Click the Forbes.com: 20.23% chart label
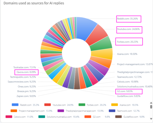Screen dimensions: 153x123 128,42
